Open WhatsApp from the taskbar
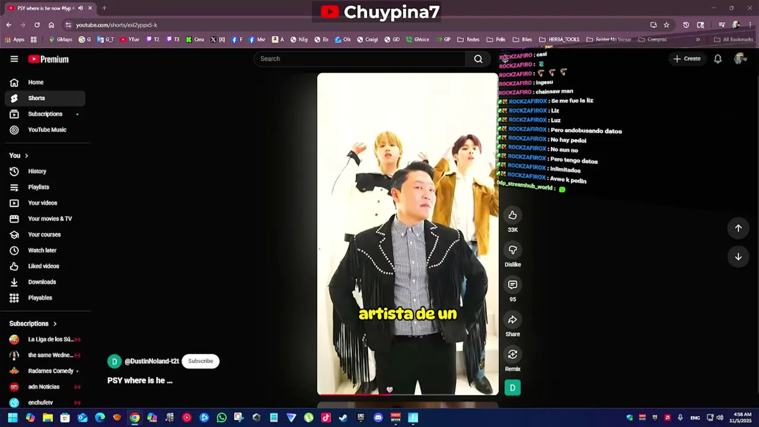The width and height of the screenshot is (759, 427). coord(222,418)
